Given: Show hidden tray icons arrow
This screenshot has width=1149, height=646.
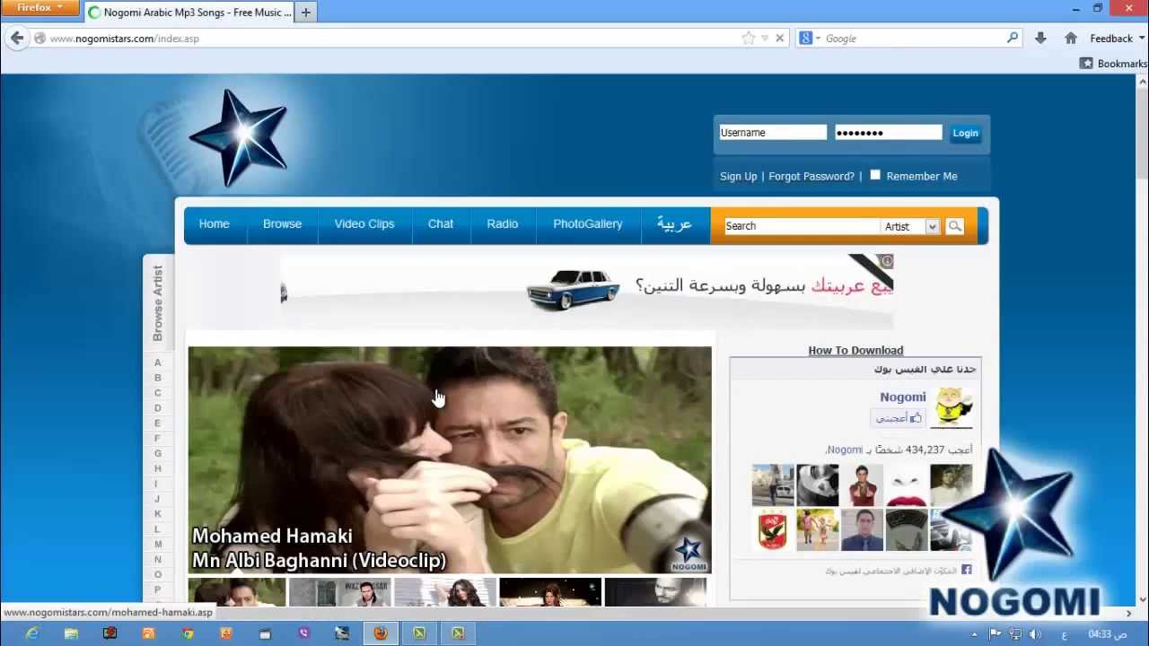Looking at the screenshot, I should pos(975,634).
